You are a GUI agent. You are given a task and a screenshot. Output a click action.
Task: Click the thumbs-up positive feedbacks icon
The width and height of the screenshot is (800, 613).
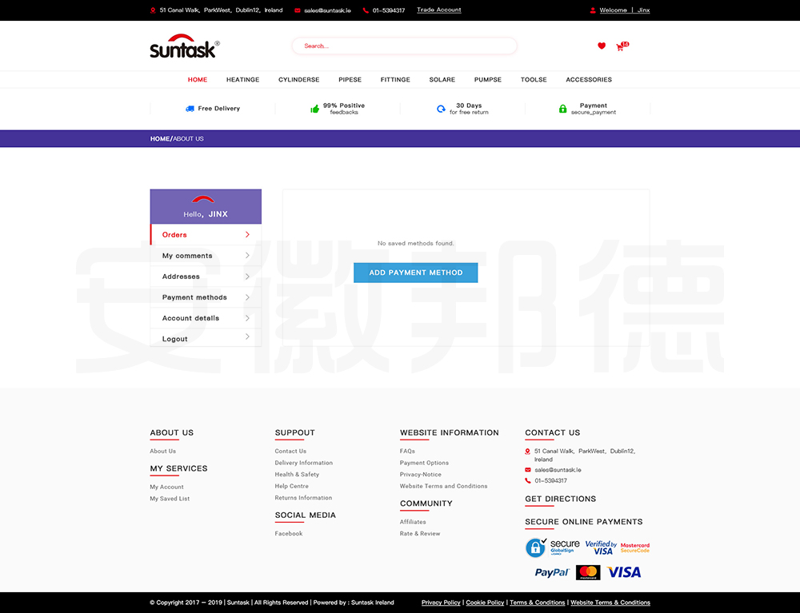coord(315,109)
